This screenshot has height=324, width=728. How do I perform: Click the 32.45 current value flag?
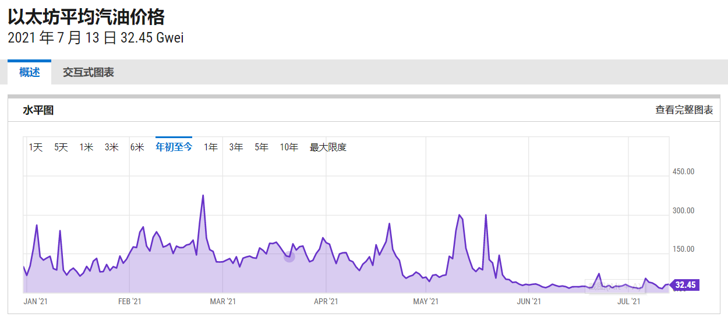pyautogui.click(x=685, y=285)
